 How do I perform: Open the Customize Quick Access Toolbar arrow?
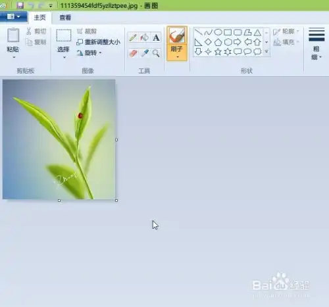[51, 6]
